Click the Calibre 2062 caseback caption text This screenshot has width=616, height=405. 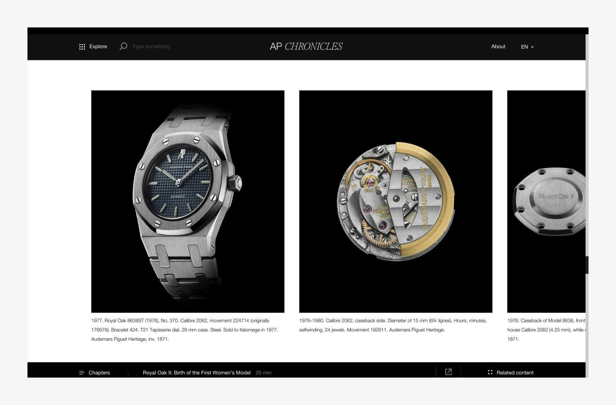[x=393, y=325]
